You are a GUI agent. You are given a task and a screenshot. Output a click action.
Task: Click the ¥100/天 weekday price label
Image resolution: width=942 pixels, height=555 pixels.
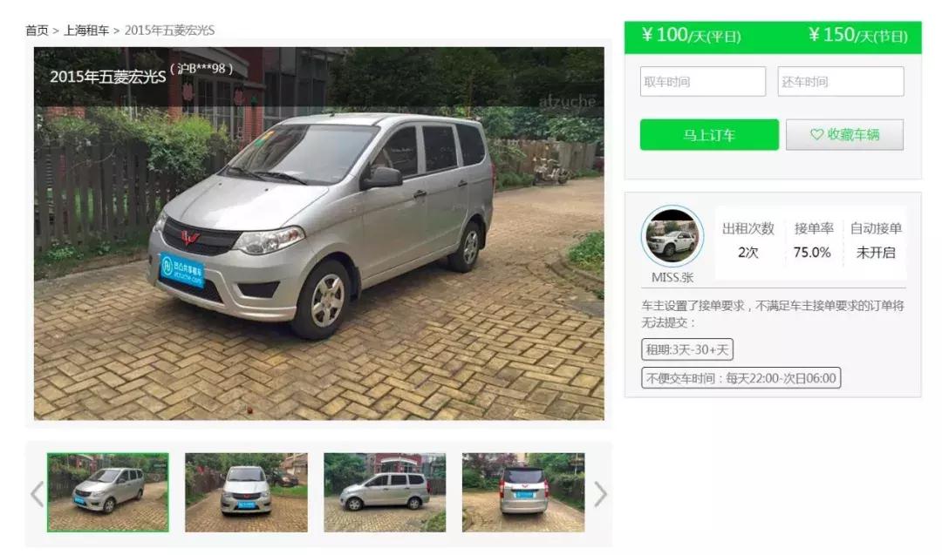click(691, 36)
